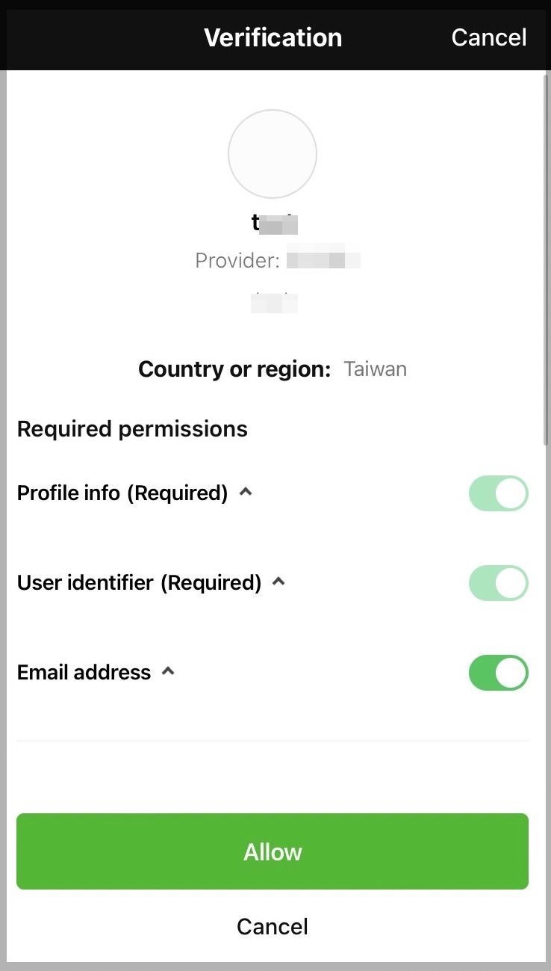Collapse the Email address chevron
Image resolution: width=551 pixels, height=971 pixels.
(168, 671)
